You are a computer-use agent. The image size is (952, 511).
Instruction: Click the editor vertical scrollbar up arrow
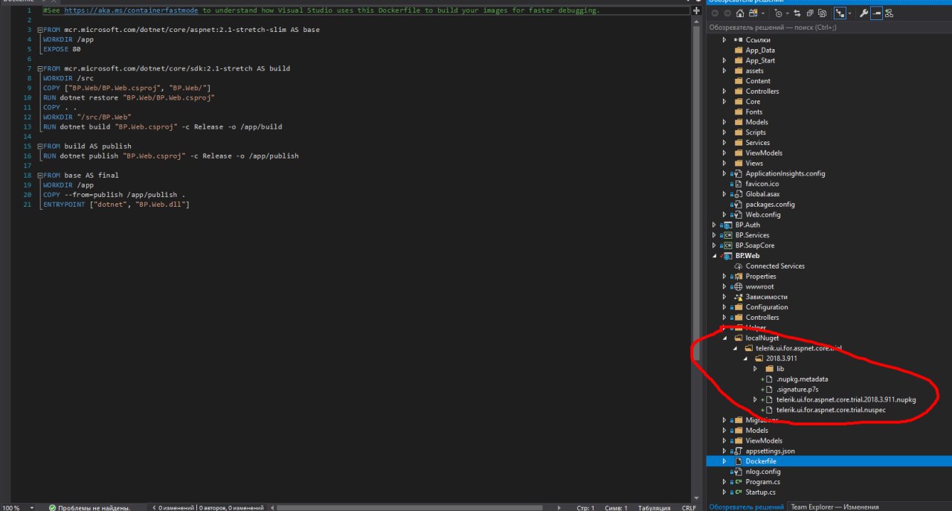tap(697, 21)
